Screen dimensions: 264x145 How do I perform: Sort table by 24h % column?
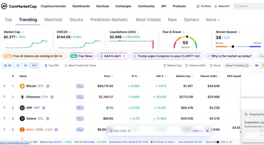point(161,76)
